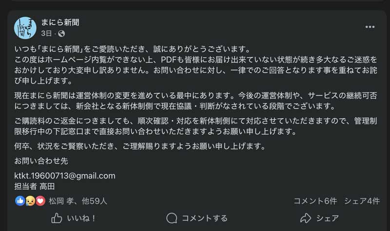This screenshot has height=231, width=390.
Task: Click the blue thumbs-up reaction icon
Action: pyautogui.click(x=20, y=200)
